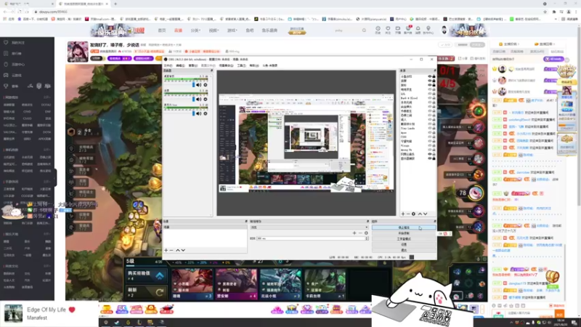
Task: Mute the third (Aux) mixer channel speaker
Action: coord(198,114)
